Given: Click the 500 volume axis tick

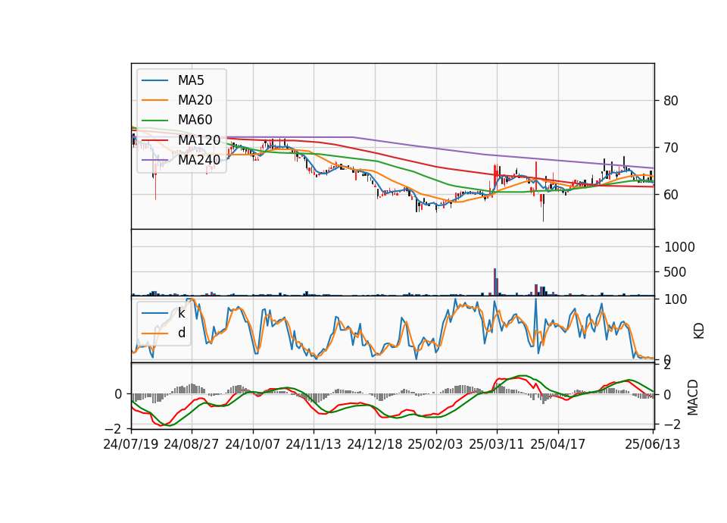Looking at the screenshot, I should tap(675, 272).
